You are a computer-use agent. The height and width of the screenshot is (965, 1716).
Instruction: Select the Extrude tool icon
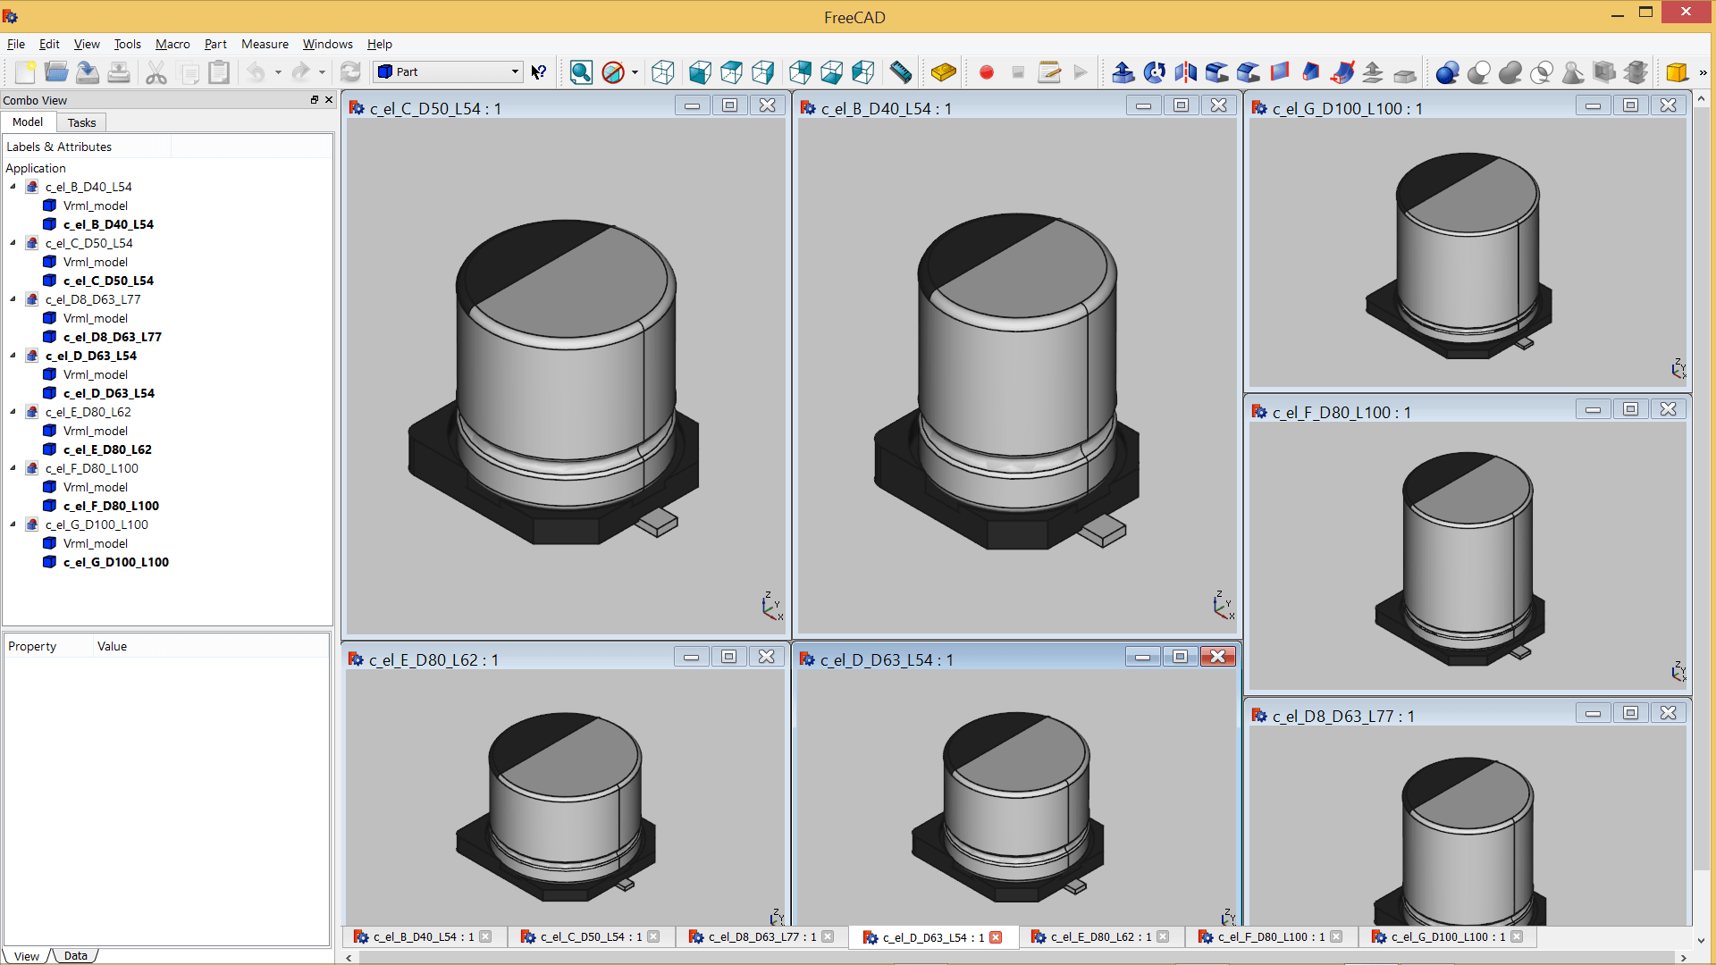pos(1123,72)
